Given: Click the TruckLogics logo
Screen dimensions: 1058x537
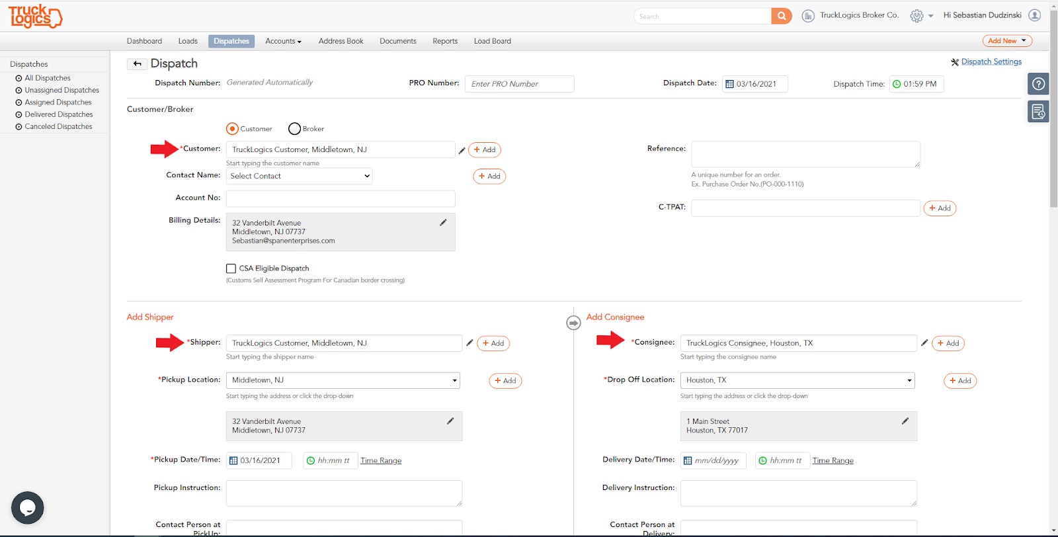Looking at the screenshot, I should coord(35,16).
